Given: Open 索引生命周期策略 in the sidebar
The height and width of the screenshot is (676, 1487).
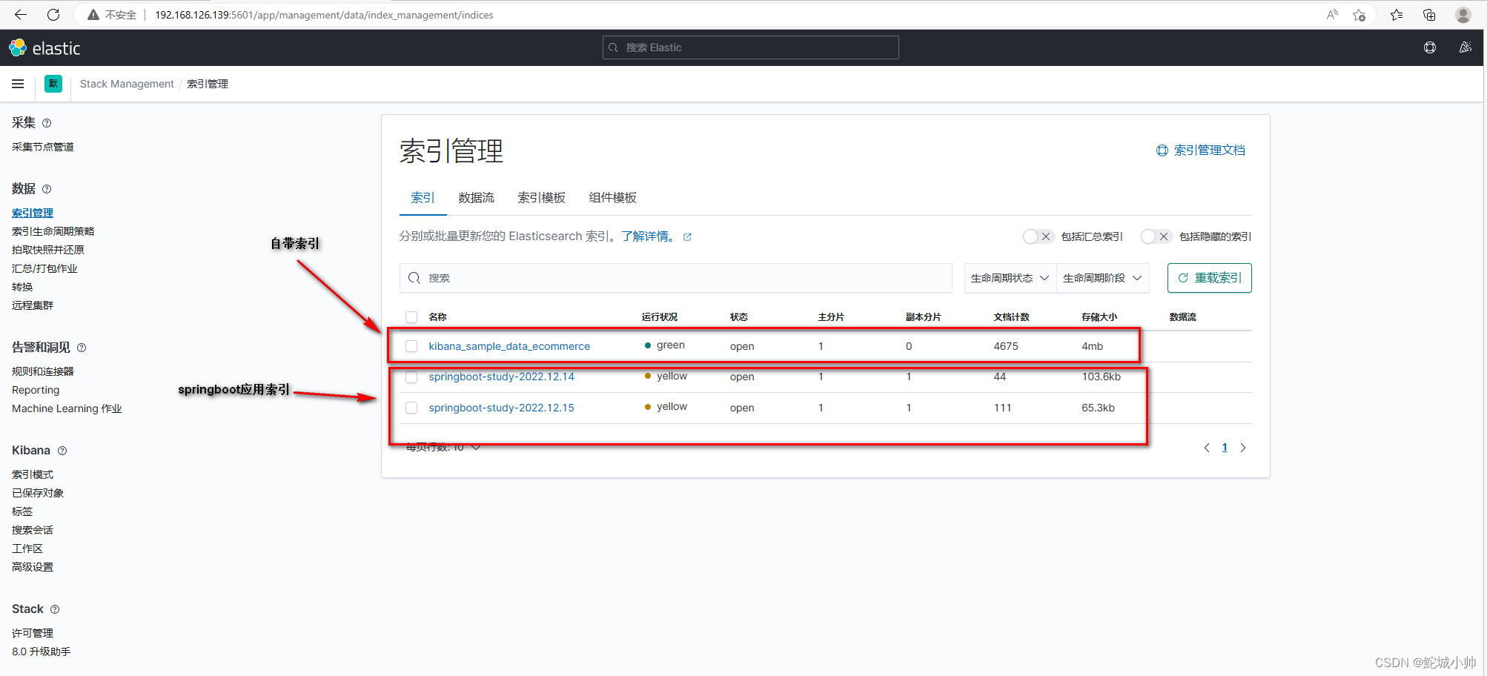Looking at the screenshot, I should 53,232.
